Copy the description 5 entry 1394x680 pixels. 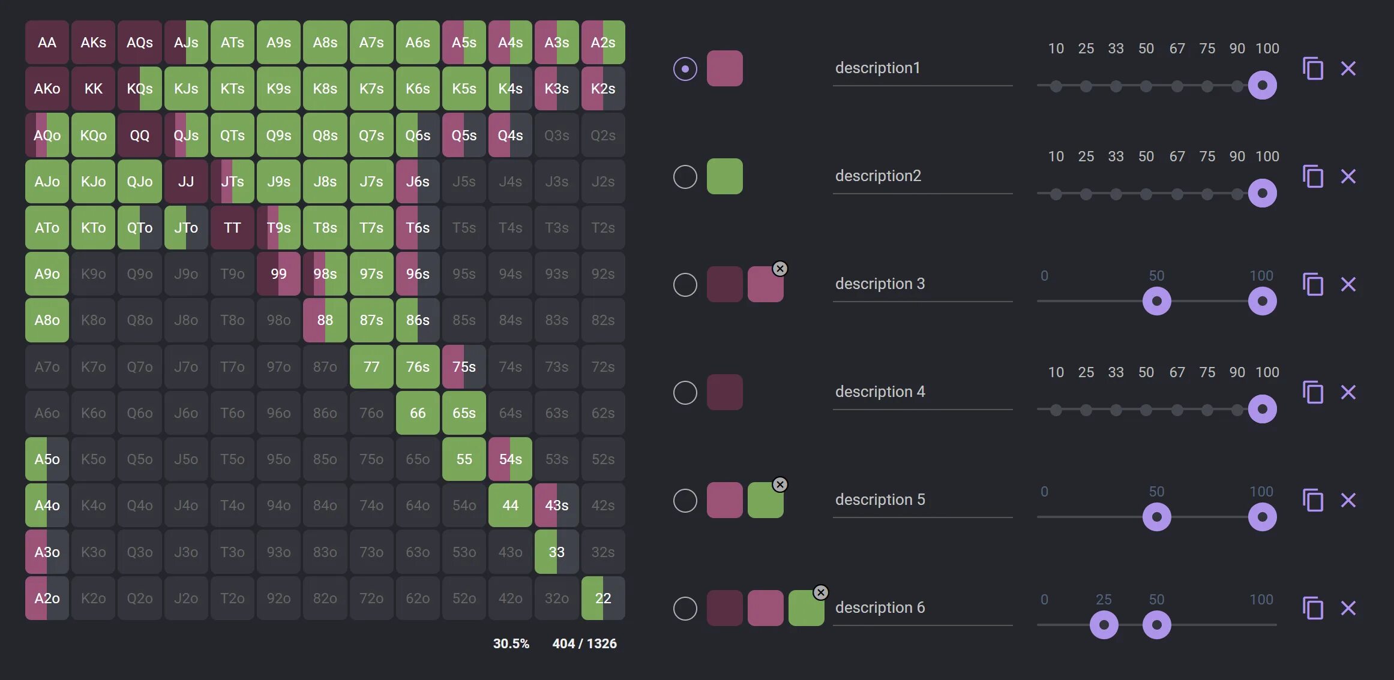coord(1312,500)
